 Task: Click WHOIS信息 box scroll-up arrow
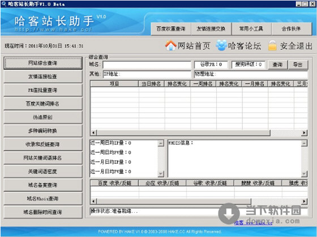pyautogui.click(x=305, y=143)
